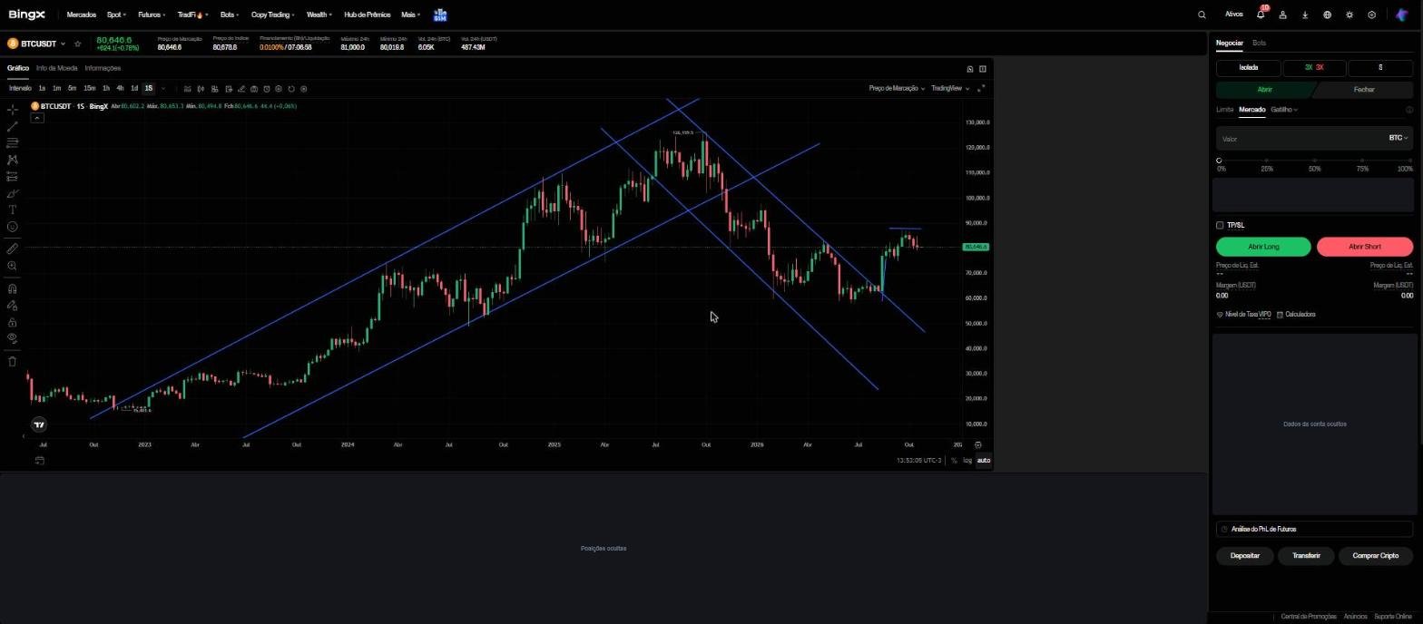Screen dimensions: 1423x624
Task: Select the crosshair cursor tool
Action: tap(12, 109)
